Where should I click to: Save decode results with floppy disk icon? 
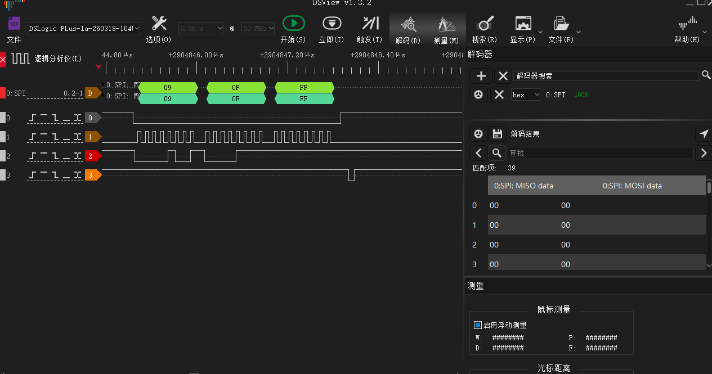[x=497, y=134]
